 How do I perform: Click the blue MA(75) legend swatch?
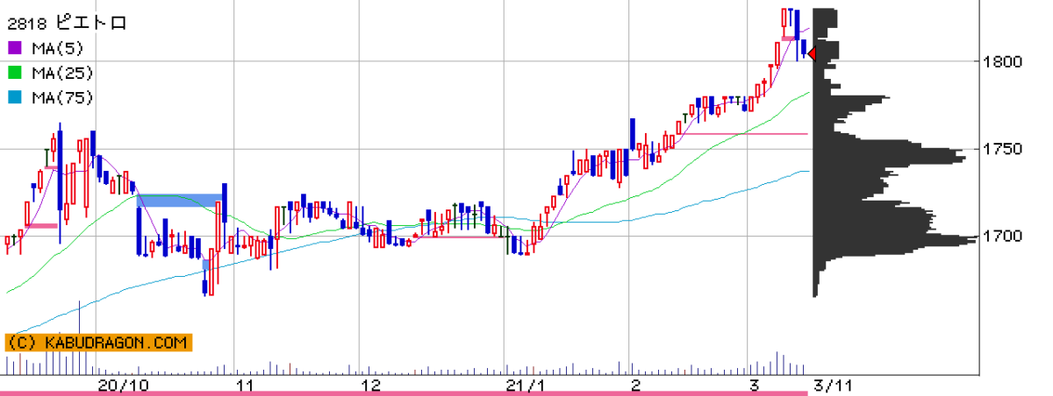point(15,97)
